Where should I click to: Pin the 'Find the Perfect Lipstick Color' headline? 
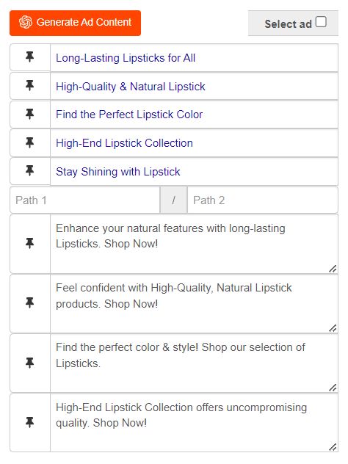click(x=29, y=115)
